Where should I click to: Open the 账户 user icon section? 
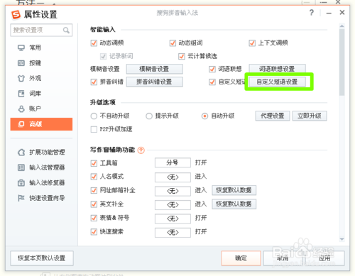21,109
